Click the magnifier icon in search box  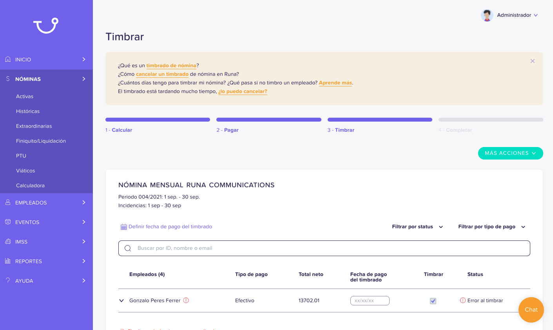pos(128,248)
